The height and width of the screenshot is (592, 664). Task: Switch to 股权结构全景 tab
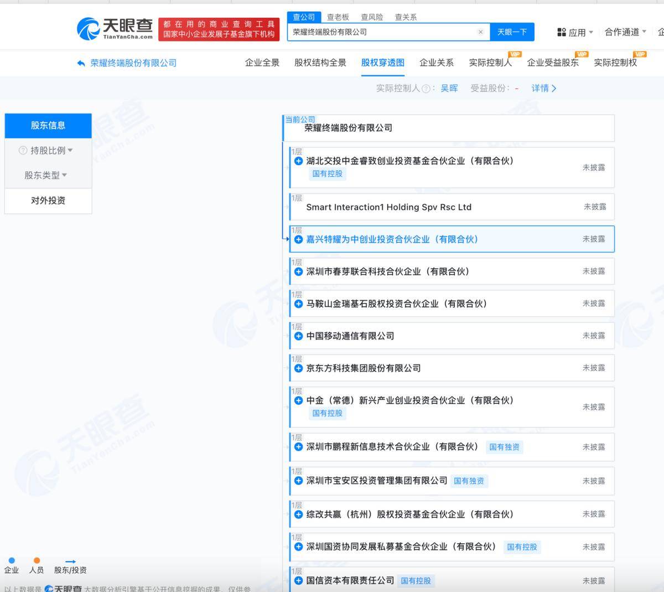point(320,63)
